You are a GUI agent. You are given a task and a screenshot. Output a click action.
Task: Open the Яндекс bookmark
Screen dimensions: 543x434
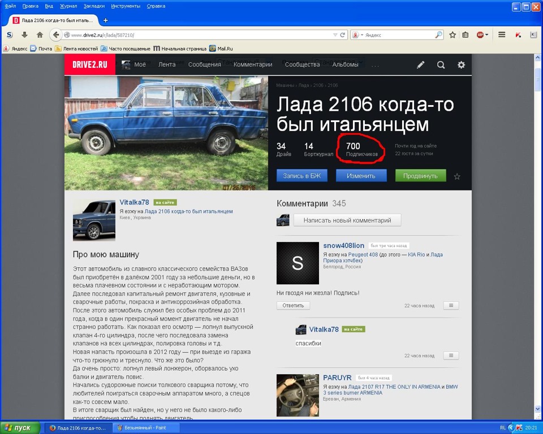15,49
